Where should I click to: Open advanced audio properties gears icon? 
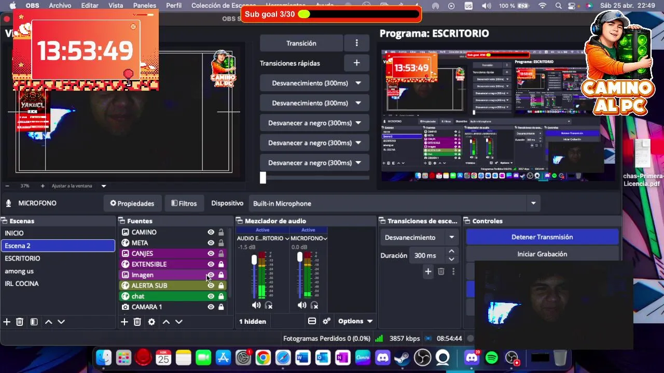click(326, 321)
